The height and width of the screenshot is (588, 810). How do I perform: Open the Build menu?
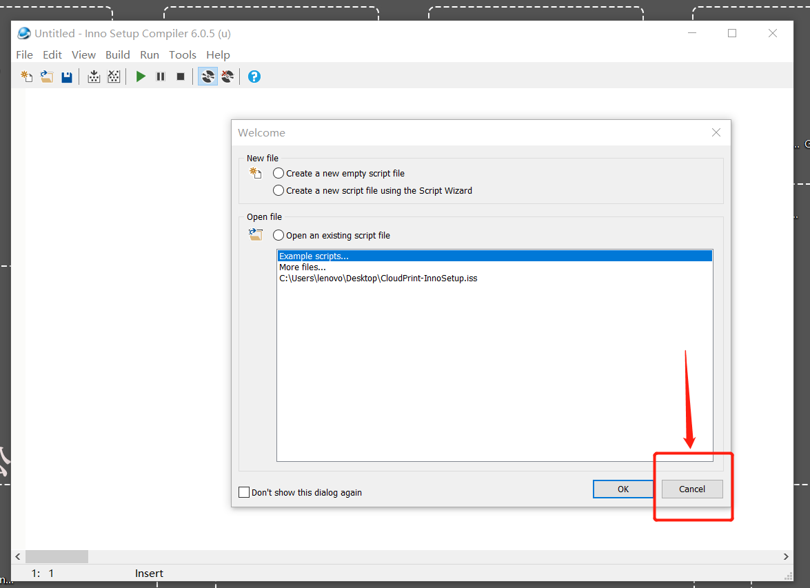point(118,54)
